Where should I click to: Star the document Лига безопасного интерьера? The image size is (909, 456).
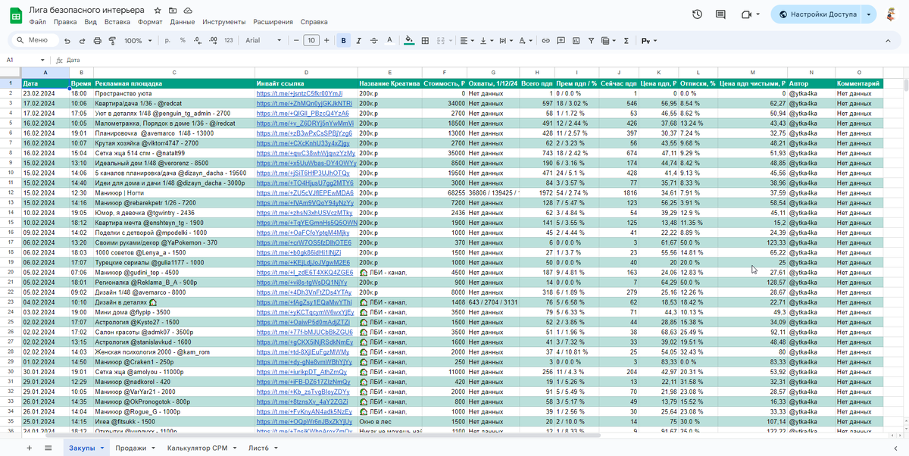tap(157, 11)
